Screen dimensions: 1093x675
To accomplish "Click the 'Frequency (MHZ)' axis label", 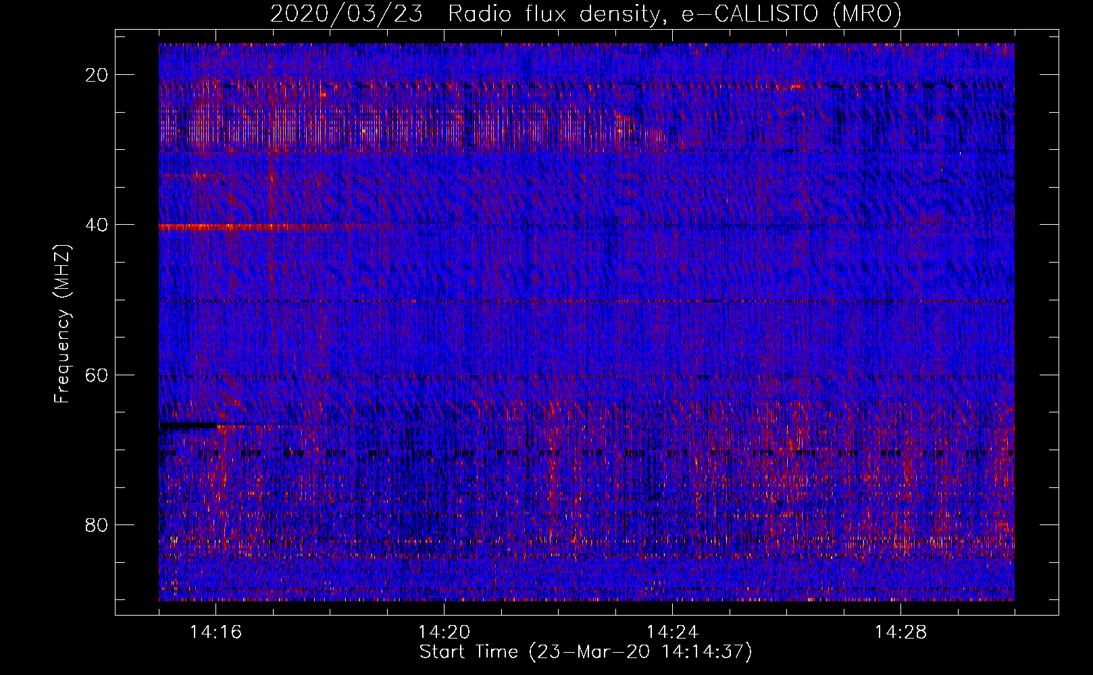I will click(x=62, y=324).
